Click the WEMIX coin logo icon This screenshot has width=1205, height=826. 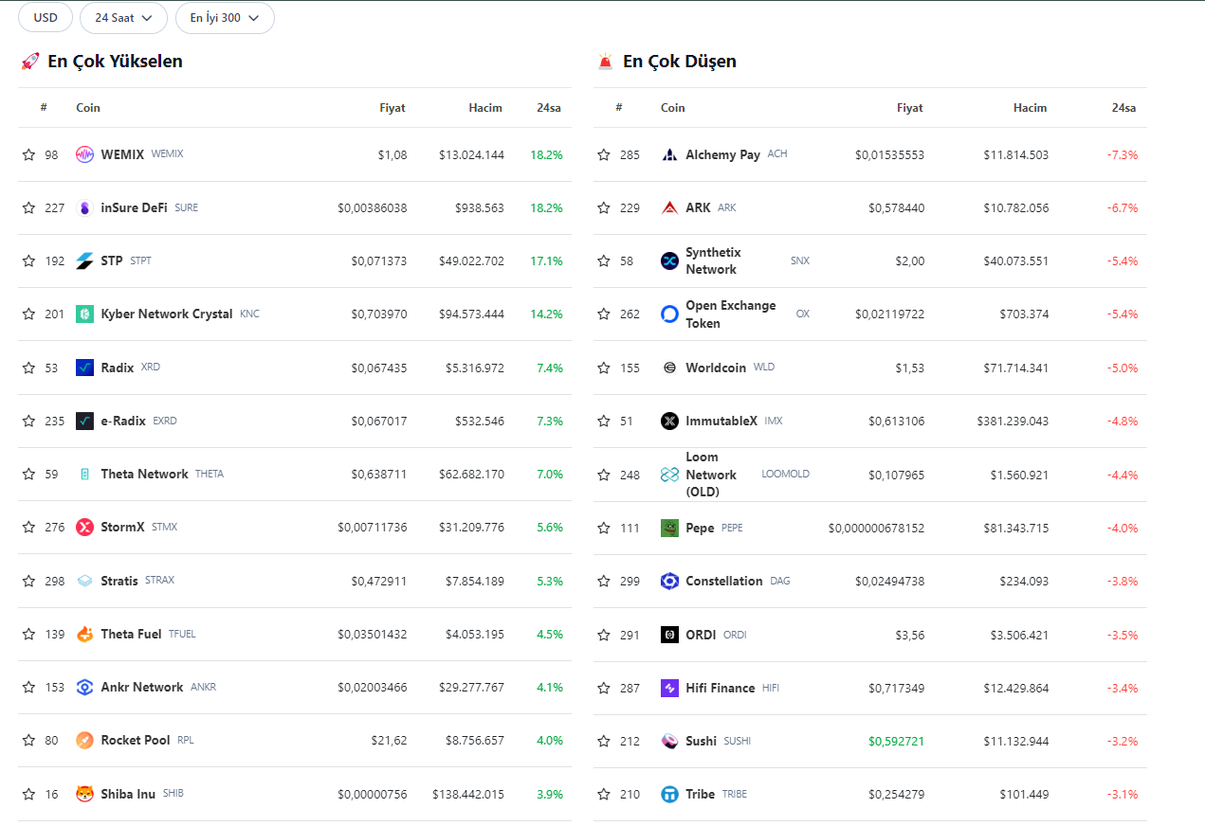coord(84,154)
